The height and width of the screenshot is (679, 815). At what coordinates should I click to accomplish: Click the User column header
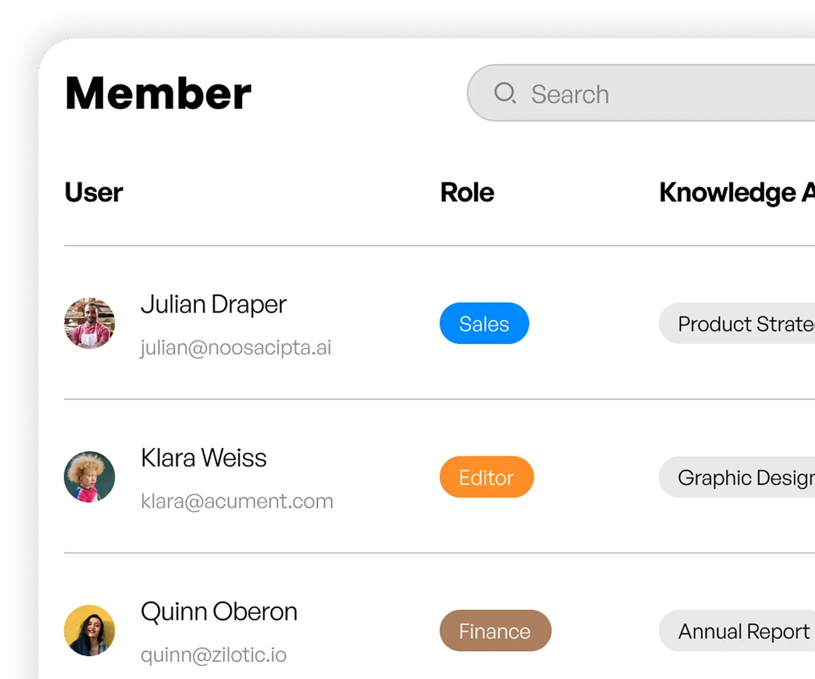coord(94,193)
